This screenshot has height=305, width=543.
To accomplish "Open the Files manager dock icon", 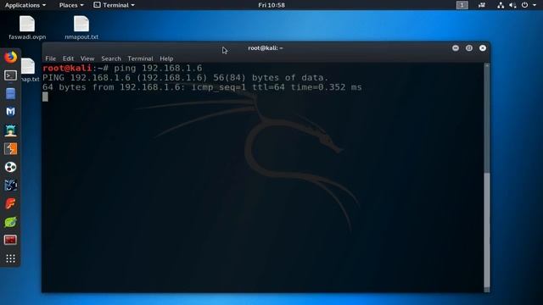I will coord(10,94).
